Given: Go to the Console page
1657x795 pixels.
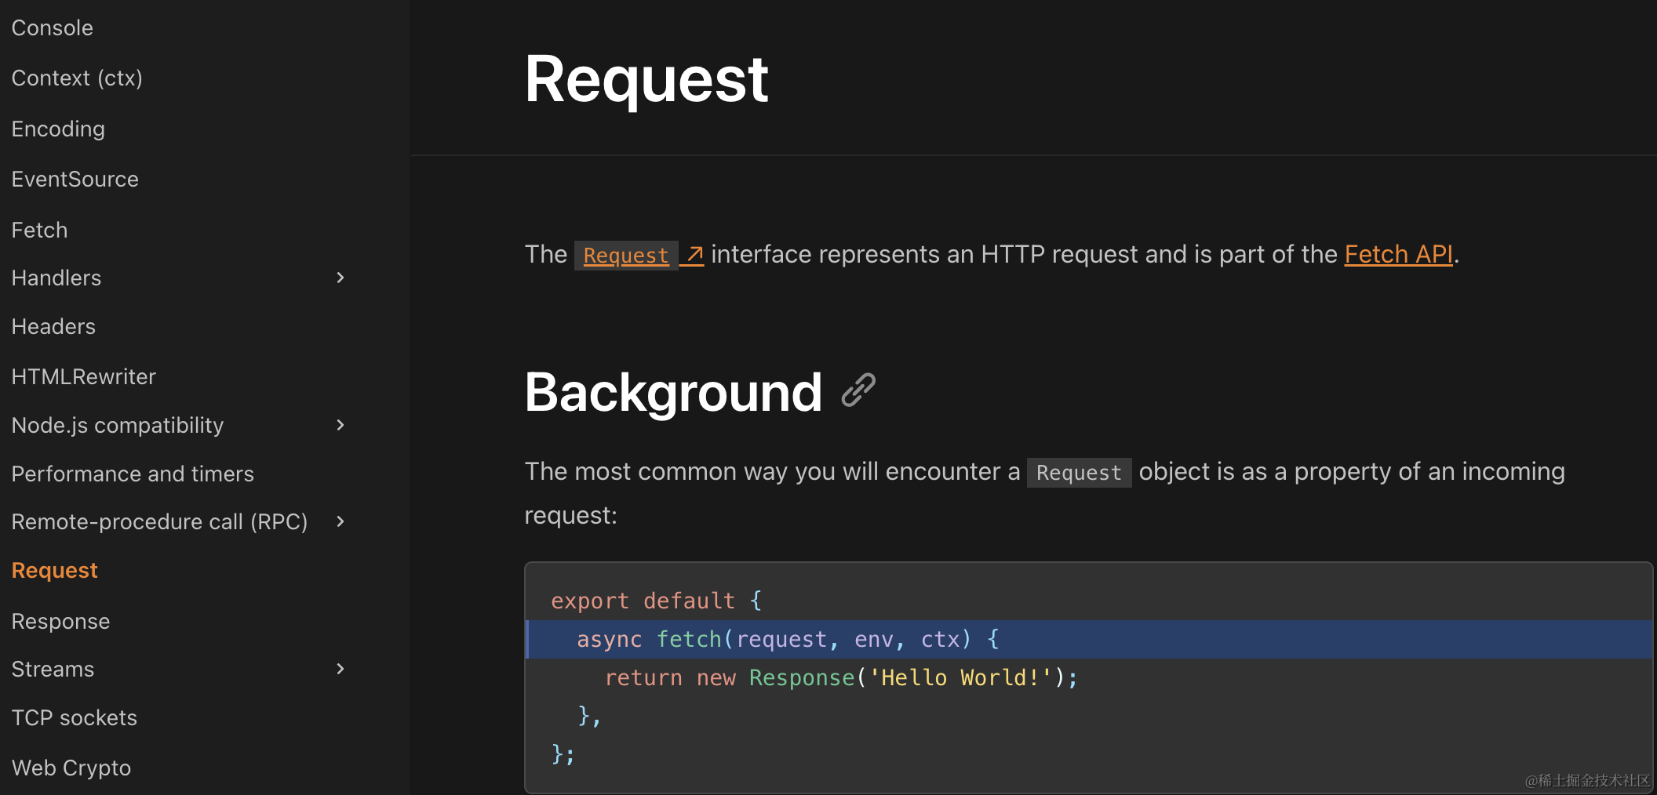Looking at the screenshot, I should tap(53, 28).
